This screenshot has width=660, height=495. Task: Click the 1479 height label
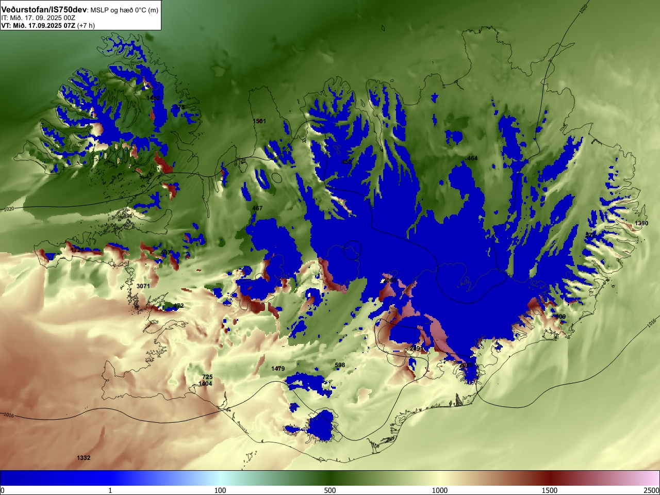[278, 369]
